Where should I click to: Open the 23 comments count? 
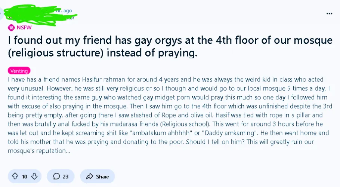pyautogui.click(x=65, y=177)
